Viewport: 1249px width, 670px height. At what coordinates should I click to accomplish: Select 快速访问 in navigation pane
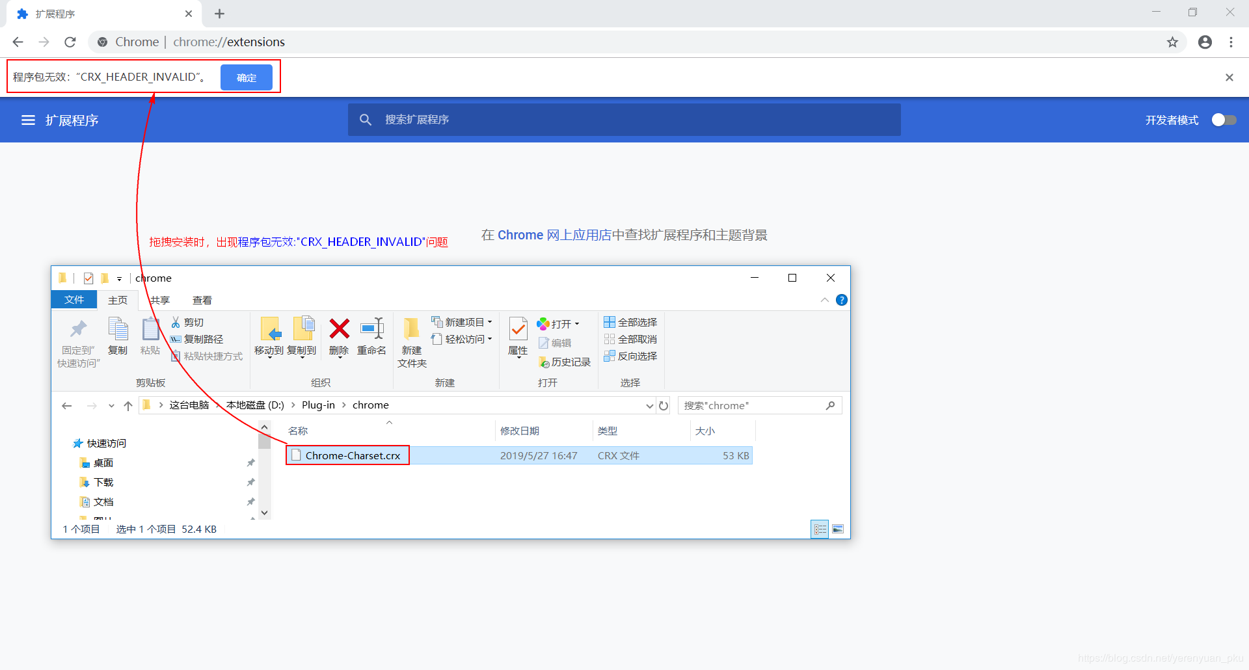(100, 443)
